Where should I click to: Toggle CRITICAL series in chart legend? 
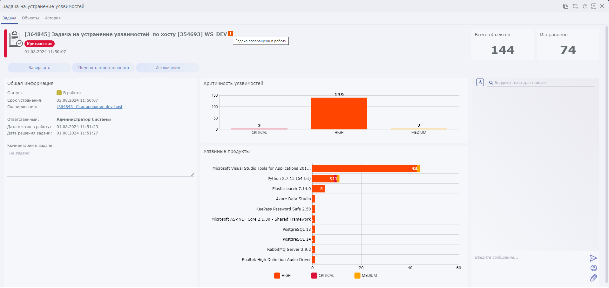pos(322,276)
